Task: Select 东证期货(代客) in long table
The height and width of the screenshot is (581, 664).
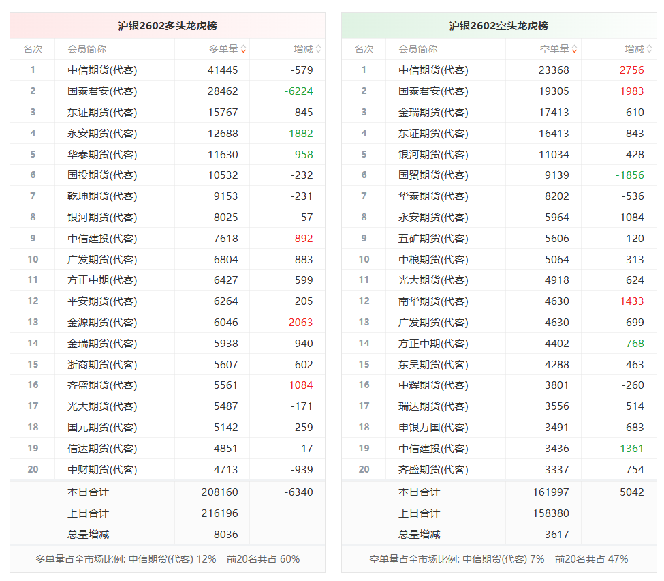Action: 102,113
